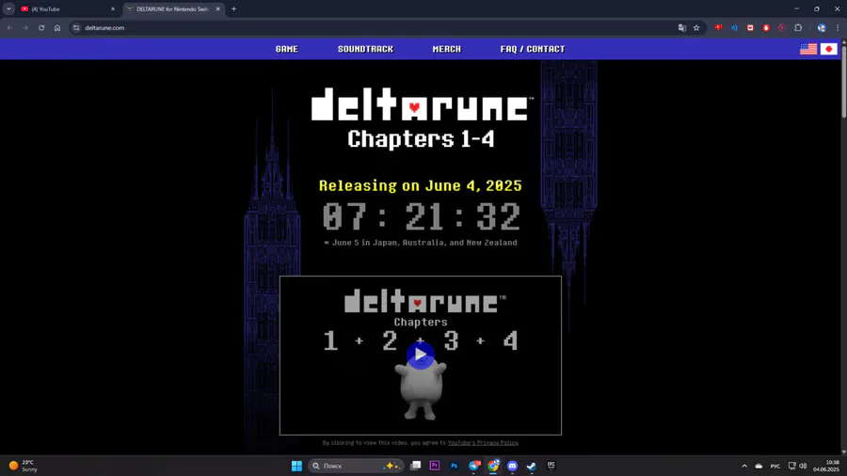Go forward to next page

25,28
